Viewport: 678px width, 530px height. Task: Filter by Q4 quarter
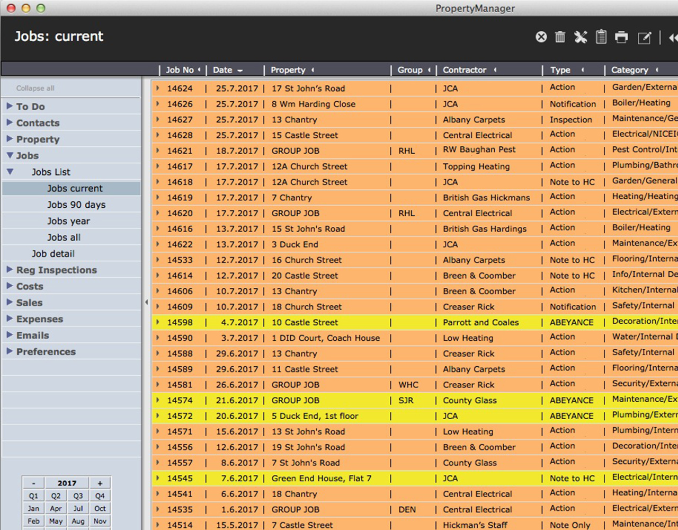pyautogui.click(x=100, y=496)
